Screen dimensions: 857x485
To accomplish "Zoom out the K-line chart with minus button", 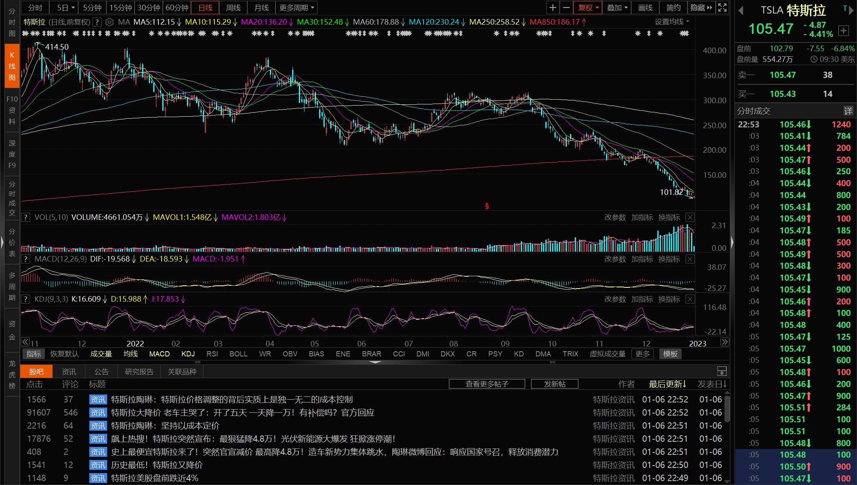I will 566,8.
